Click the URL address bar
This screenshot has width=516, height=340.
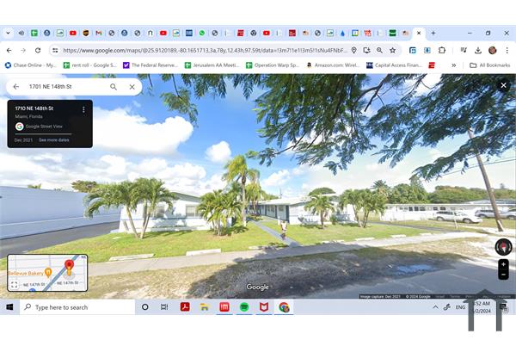(205, 51)
